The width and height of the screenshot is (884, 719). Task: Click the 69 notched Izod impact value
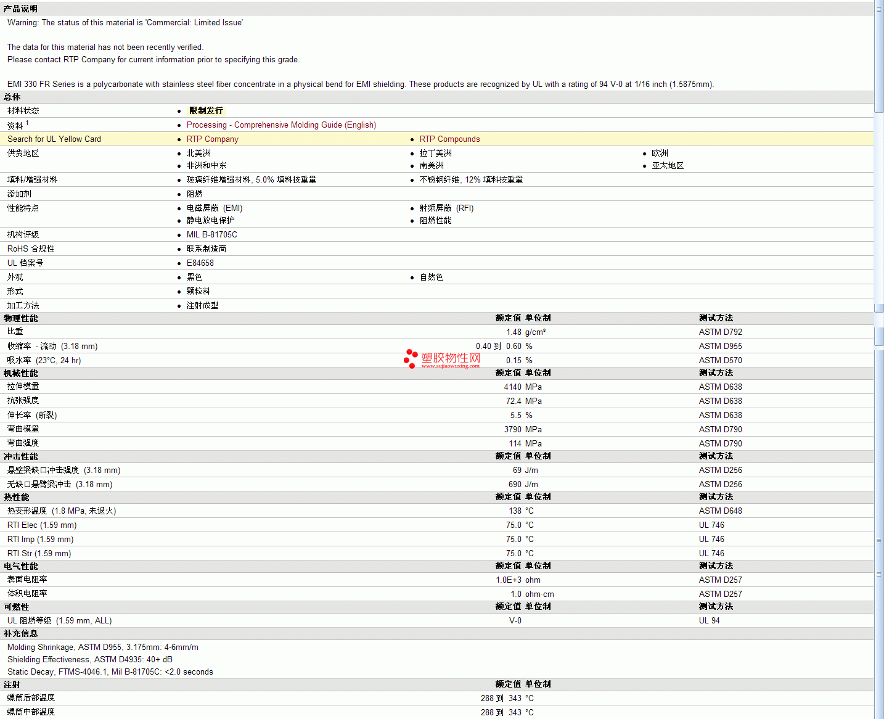click(x=517, y=470)
